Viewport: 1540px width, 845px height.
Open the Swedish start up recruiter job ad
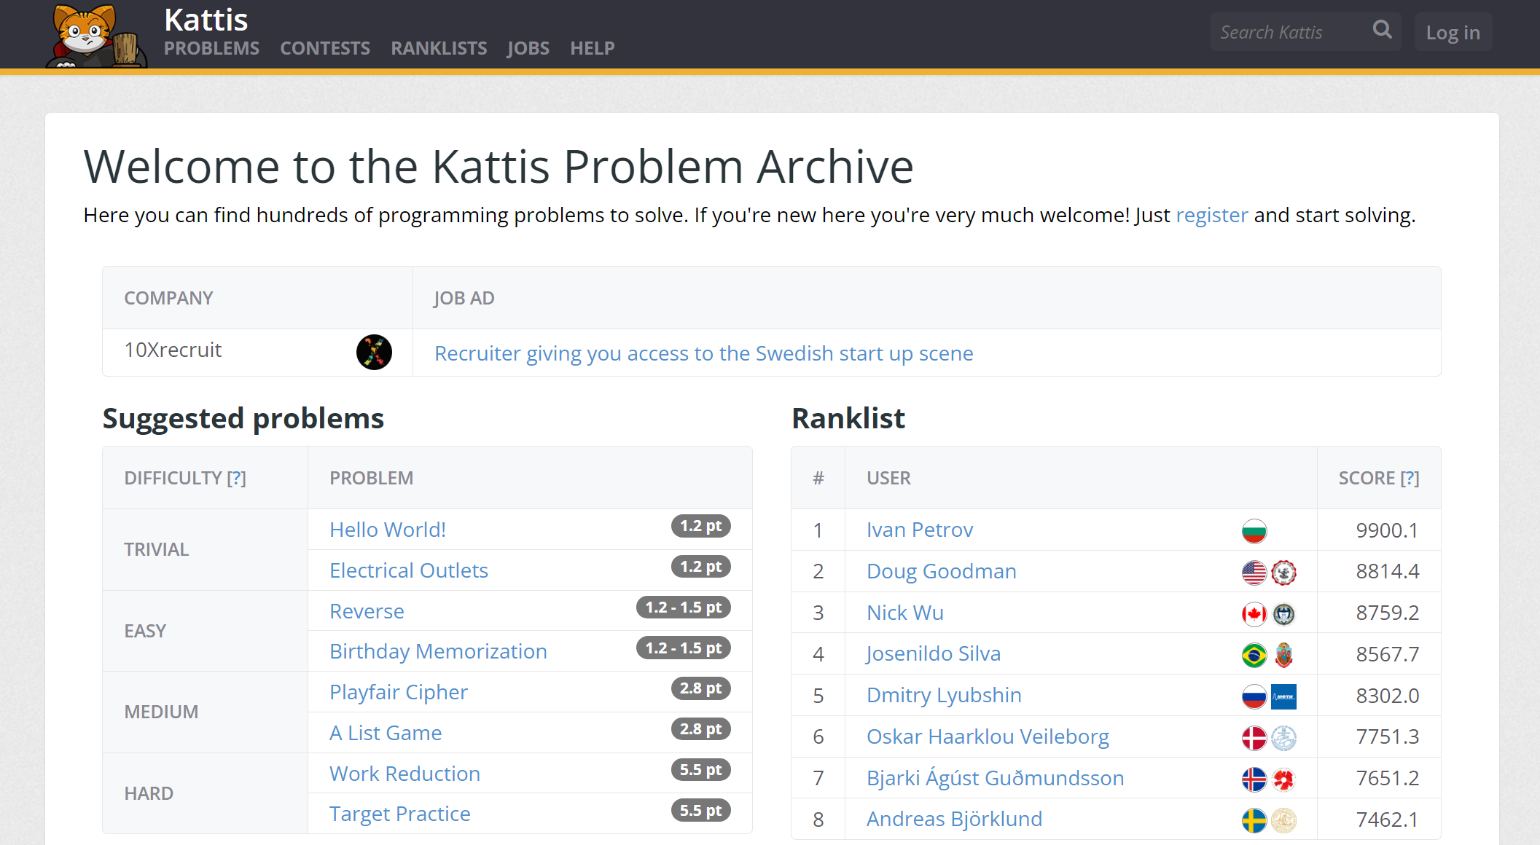pyautogui.click(x=703, y=353)
